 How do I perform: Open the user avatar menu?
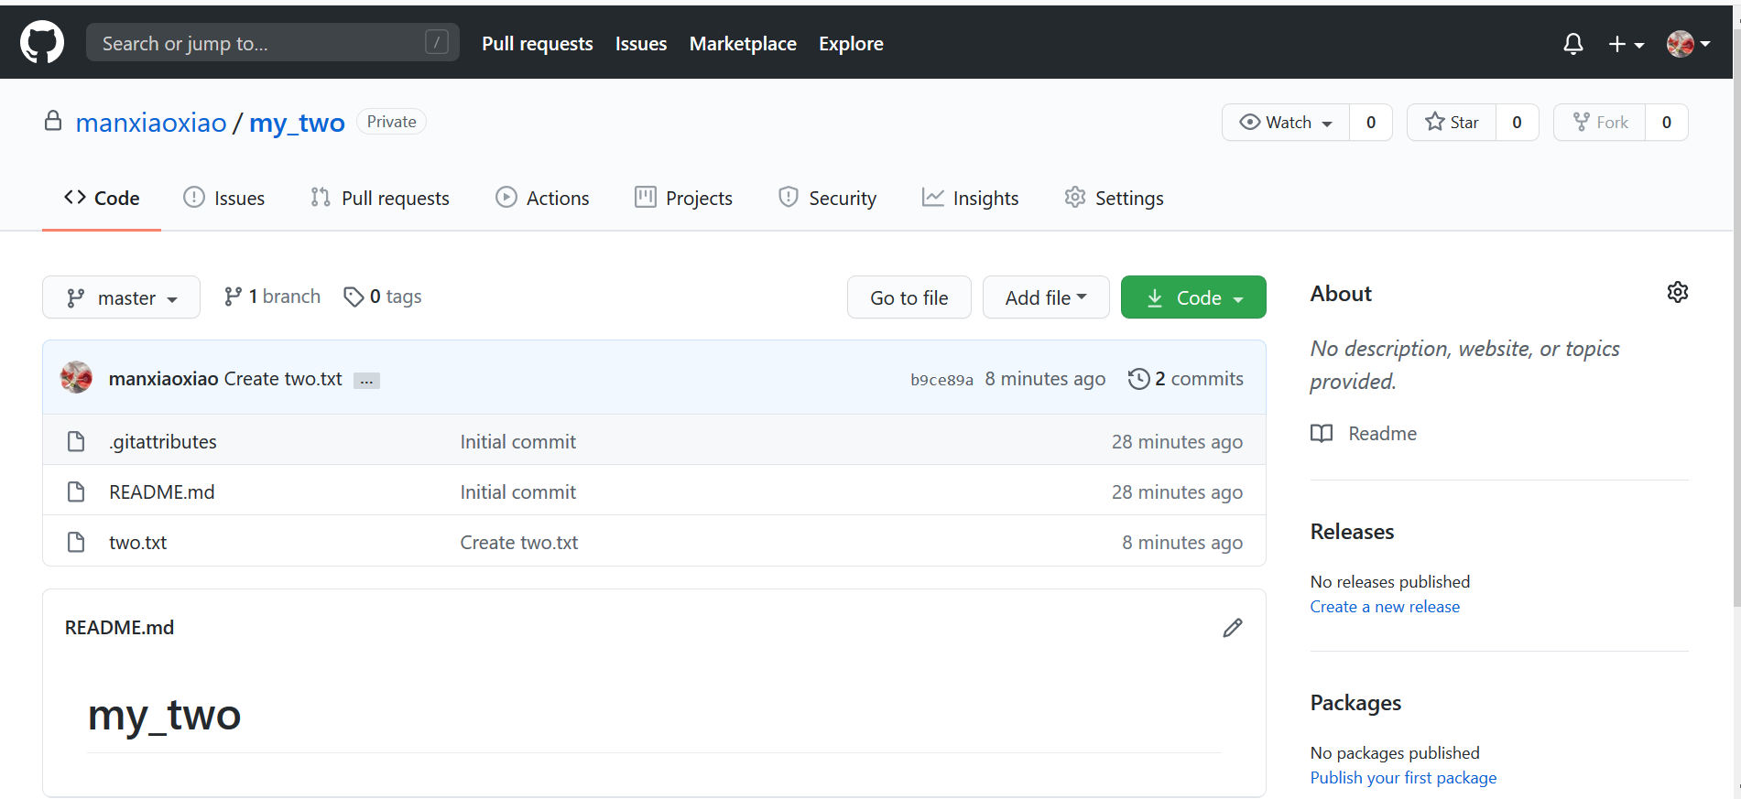[1689, 43]
